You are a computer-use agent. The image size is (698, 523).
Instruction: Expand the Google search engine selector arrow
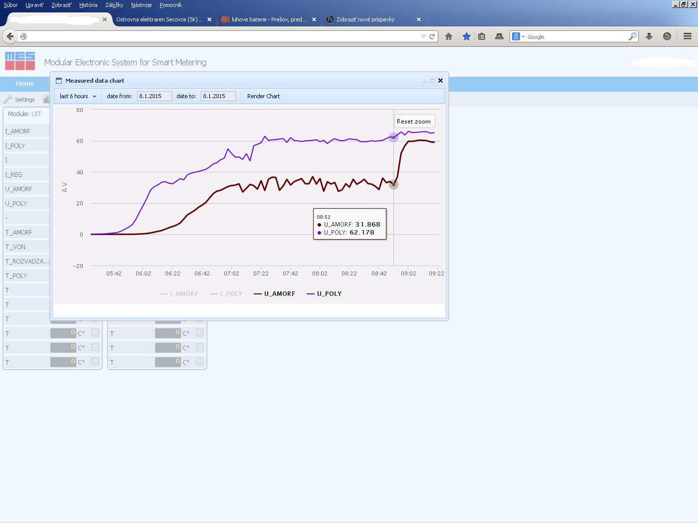pos(523,37)
